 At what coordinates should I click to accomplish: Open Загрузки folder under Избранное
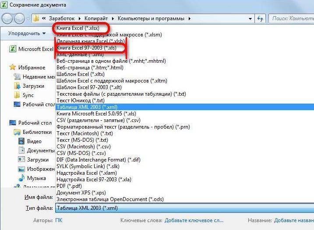coord(29,86)
